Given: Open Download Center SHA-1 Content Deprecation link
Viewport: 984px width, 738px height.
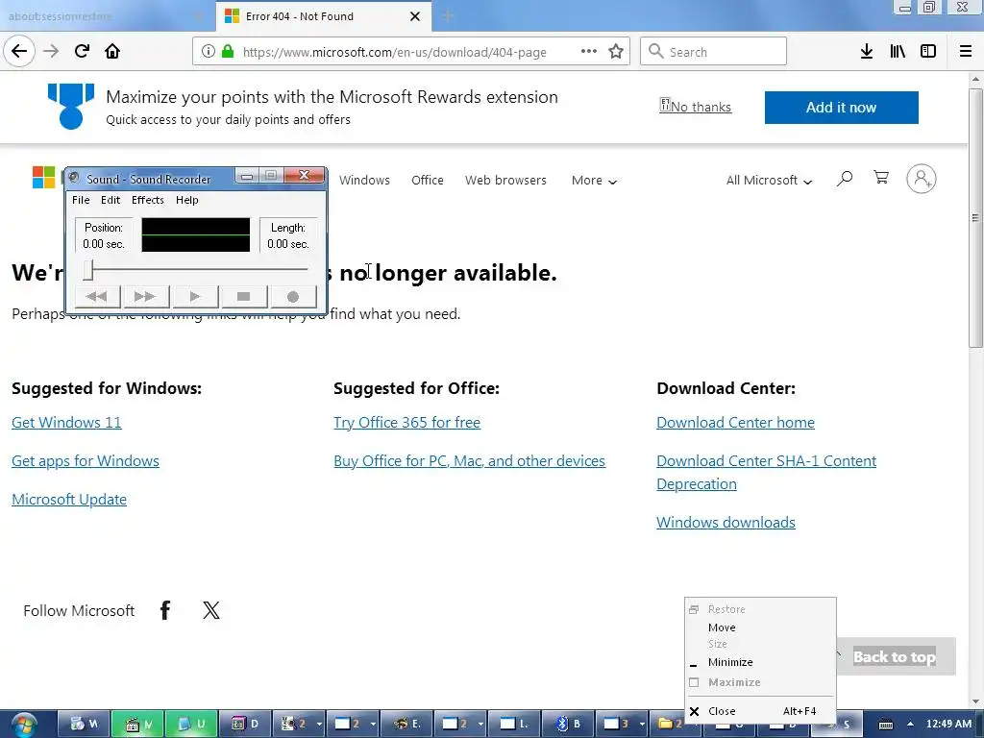Looking at the screenshot, I should [766, 472].
